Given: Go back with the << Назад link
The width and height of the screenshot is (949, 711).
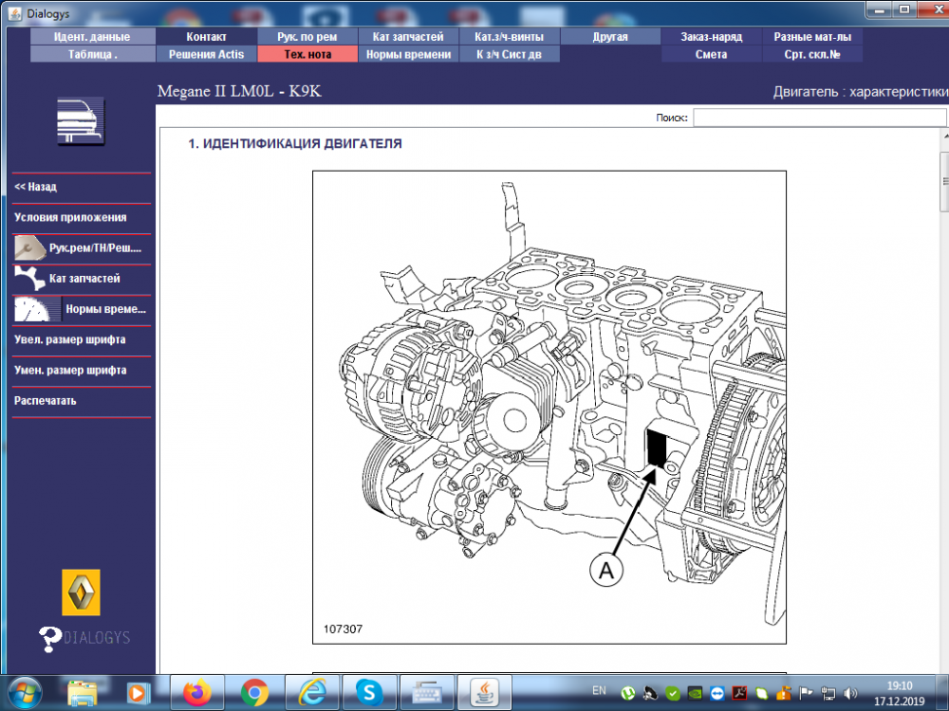Looking at the screenshot, I should click(x=36, y=187).
